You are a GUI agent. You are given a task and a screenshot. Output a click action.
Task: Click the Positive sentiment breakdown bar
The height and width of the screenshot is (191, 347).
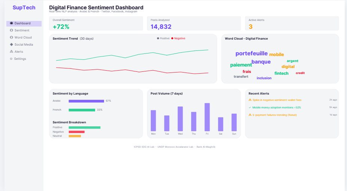tap(85, 127)
